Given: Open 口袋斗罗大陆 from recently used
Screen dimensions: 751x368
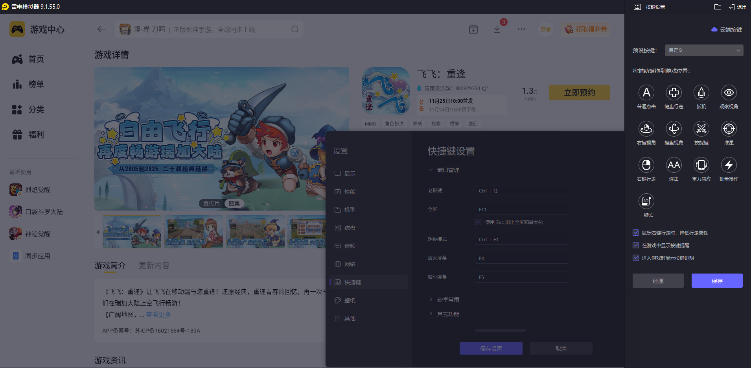Looking at the screenshot, I should coord(36,212).
